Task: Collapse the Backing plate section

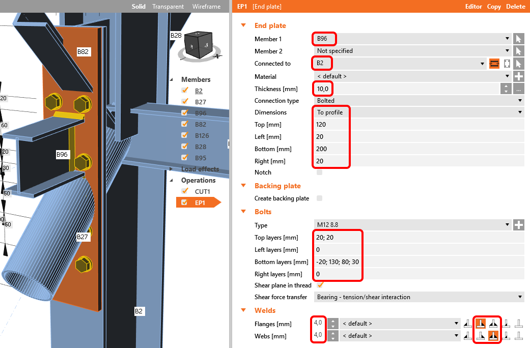Action: click(243, 186)
